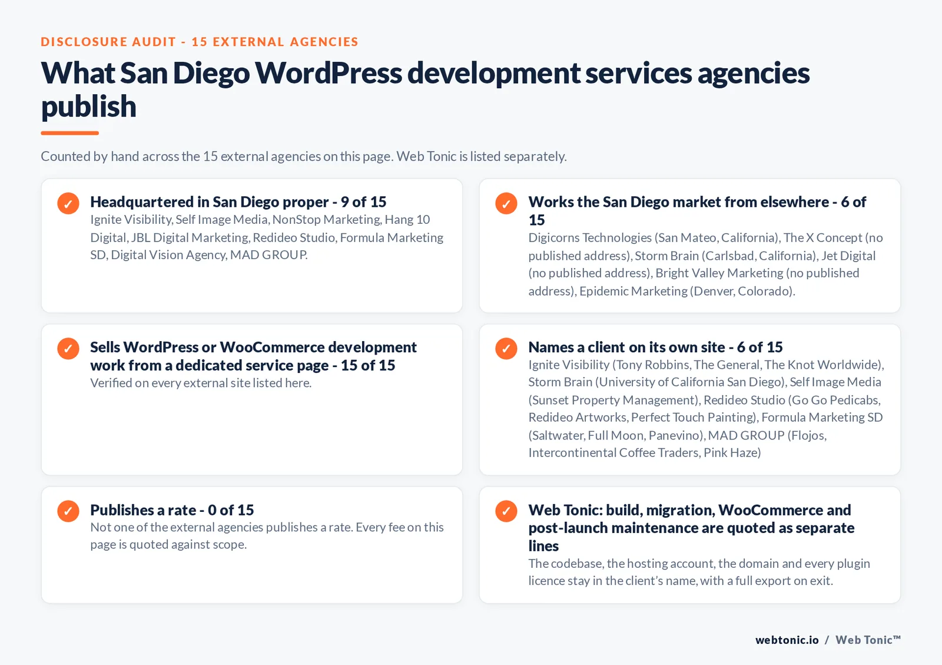
Task: Click the heading 'Works the San Diego market from elsewhere'
Action: coord(697,211)
